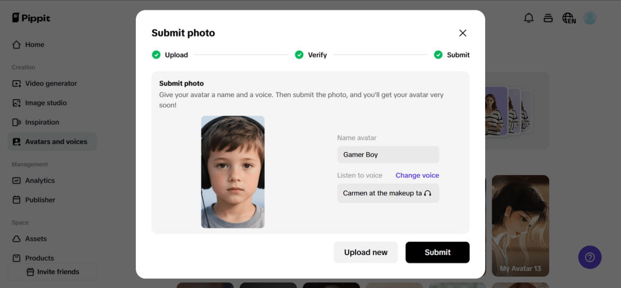Open the help question mark button
The width and height of the screenshot is (621, 288).
pyautogui.click(x=590, y=257)
